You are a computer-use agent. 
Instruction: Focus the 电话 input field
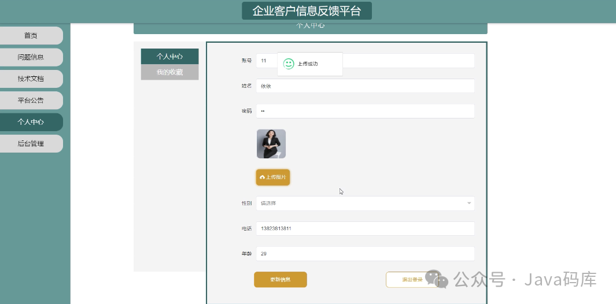(x=365, y=229)
